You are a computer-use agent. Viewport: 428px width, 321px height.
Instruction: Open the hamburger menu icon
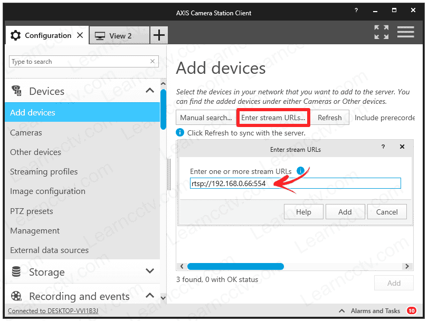click(x=405, y=32)
